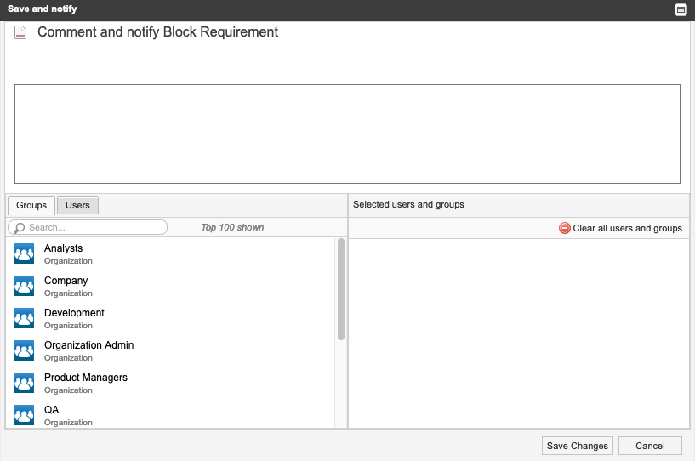Click the Organization Admin group icon
Viewport: 695px width, 461px height.
pyautogui.click(x=24, y=350)
